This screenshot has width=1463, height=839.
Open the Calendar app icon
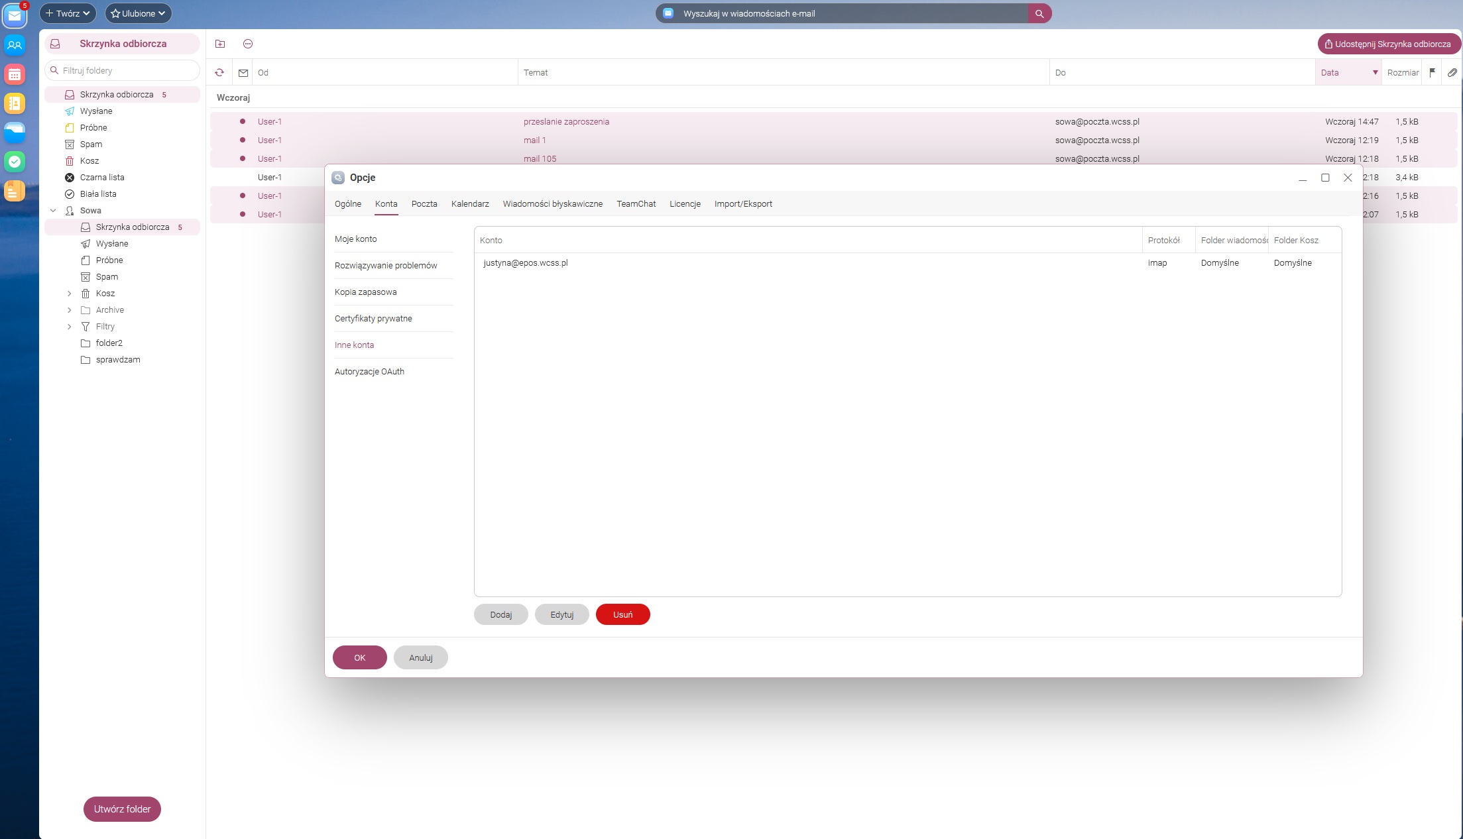15,74
